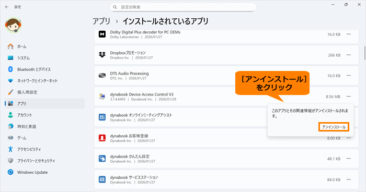Image resolution: width=366 pixels, height=192 pixels.
Task: Open more options for Device Access Control V3
Action: coord(349,97)
